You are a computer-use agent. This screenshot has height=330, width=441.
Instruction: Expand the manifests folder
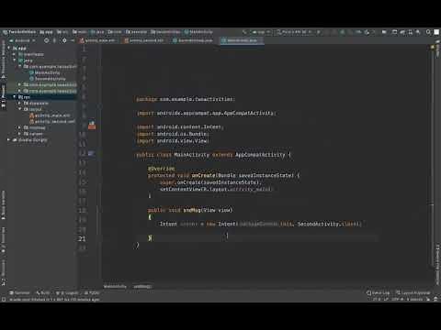click(14, 54)
